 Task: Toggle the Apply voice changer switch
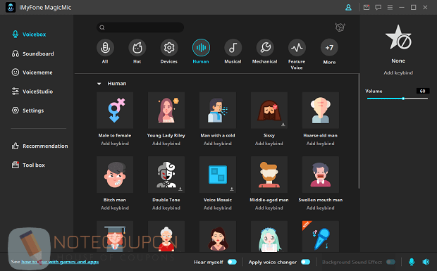point(305,262)
